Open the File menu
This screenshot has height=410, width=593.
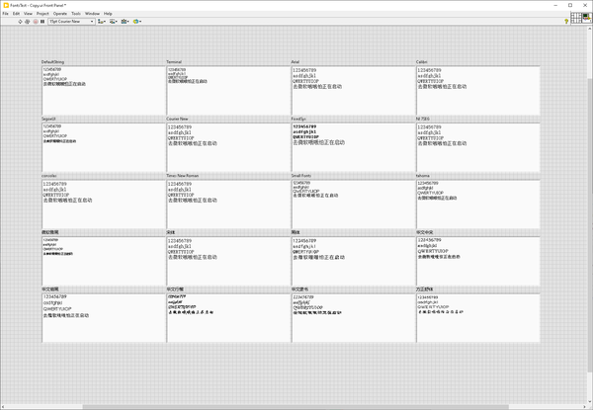(x=5, y=14)
